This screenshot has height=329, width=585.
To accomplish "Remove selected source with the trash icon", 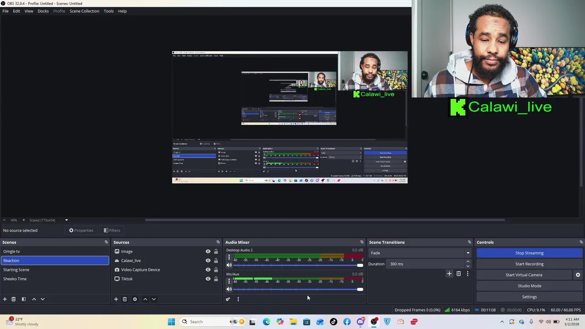I will click(124, 299).
